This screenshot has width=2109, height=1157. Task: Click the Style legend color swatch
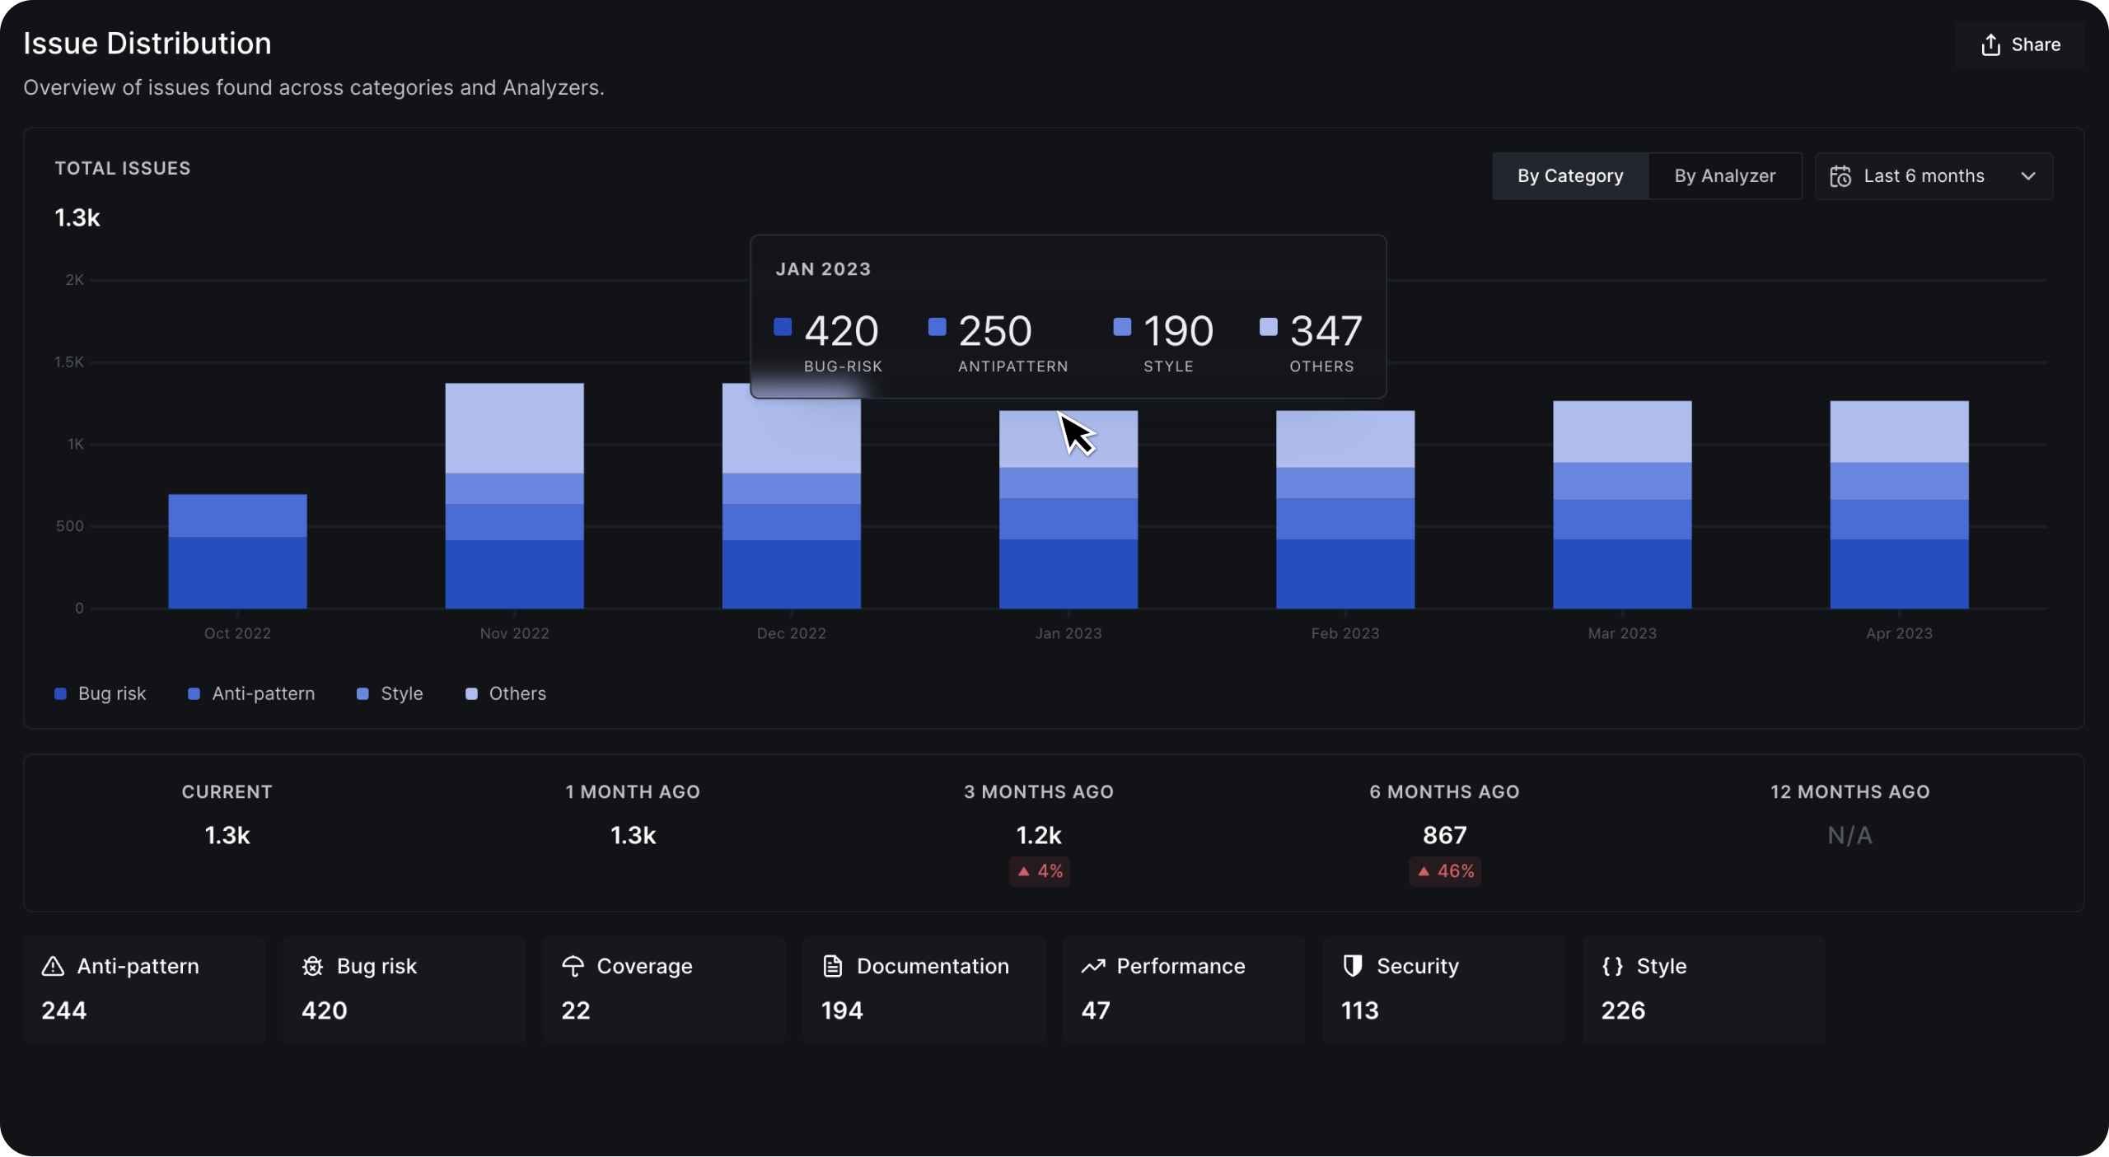[362, 694]
